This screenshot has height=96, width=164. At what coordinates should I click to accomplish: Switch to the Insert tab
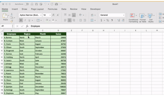(x=15, y=9)
